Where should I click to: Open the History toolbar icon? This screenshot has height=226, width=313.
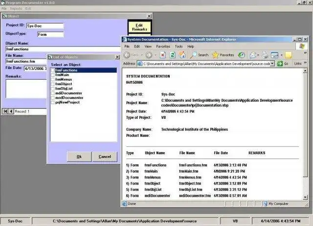241,55
